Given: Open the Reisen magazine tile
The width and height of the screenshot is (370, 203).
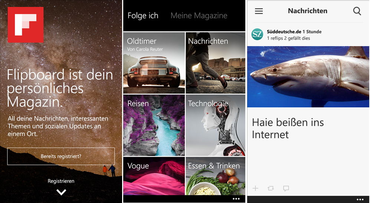Looking at the screenshot, I should pos(154,125).
